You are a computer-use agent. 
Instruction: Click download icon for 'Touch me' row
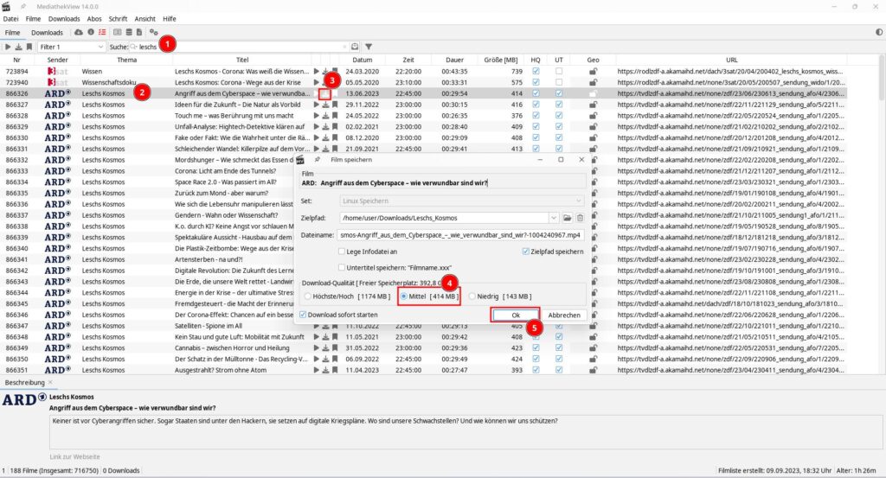pyautogui.click(x=325, y=116)
